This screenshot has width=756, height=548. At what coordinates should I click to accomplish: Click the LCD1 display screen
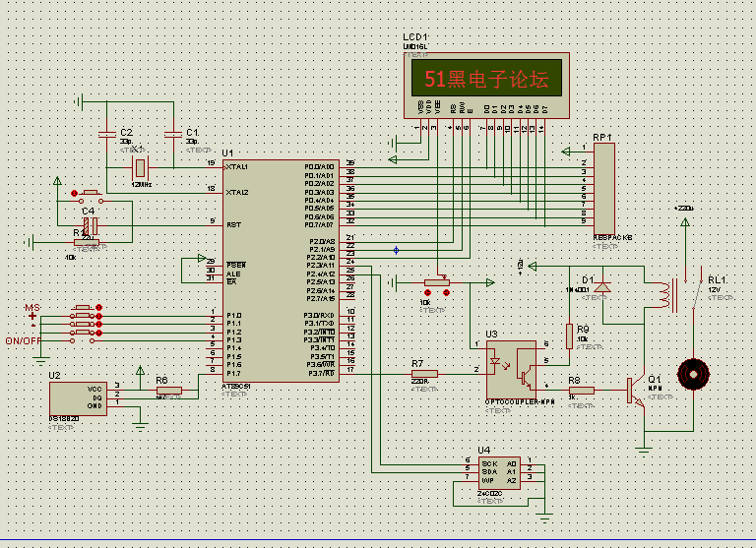486,80
